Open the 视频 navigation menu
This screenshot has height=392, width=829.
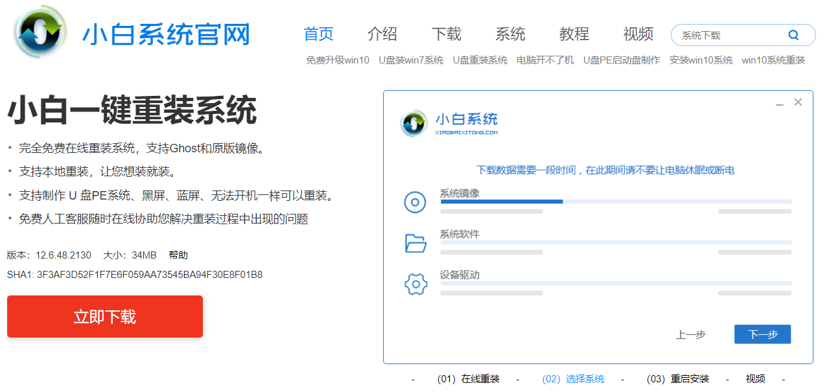point(637,34)
